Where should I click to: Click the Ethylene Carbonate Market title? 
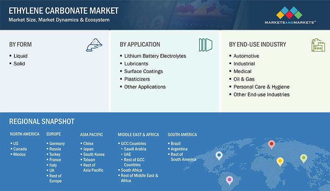(x=64, y=11)
